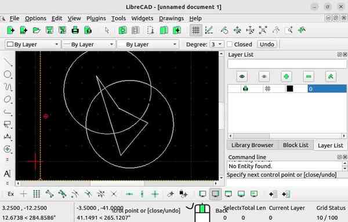Toggle Snap on Grid
Screen dimensions: 348x222
37,194
